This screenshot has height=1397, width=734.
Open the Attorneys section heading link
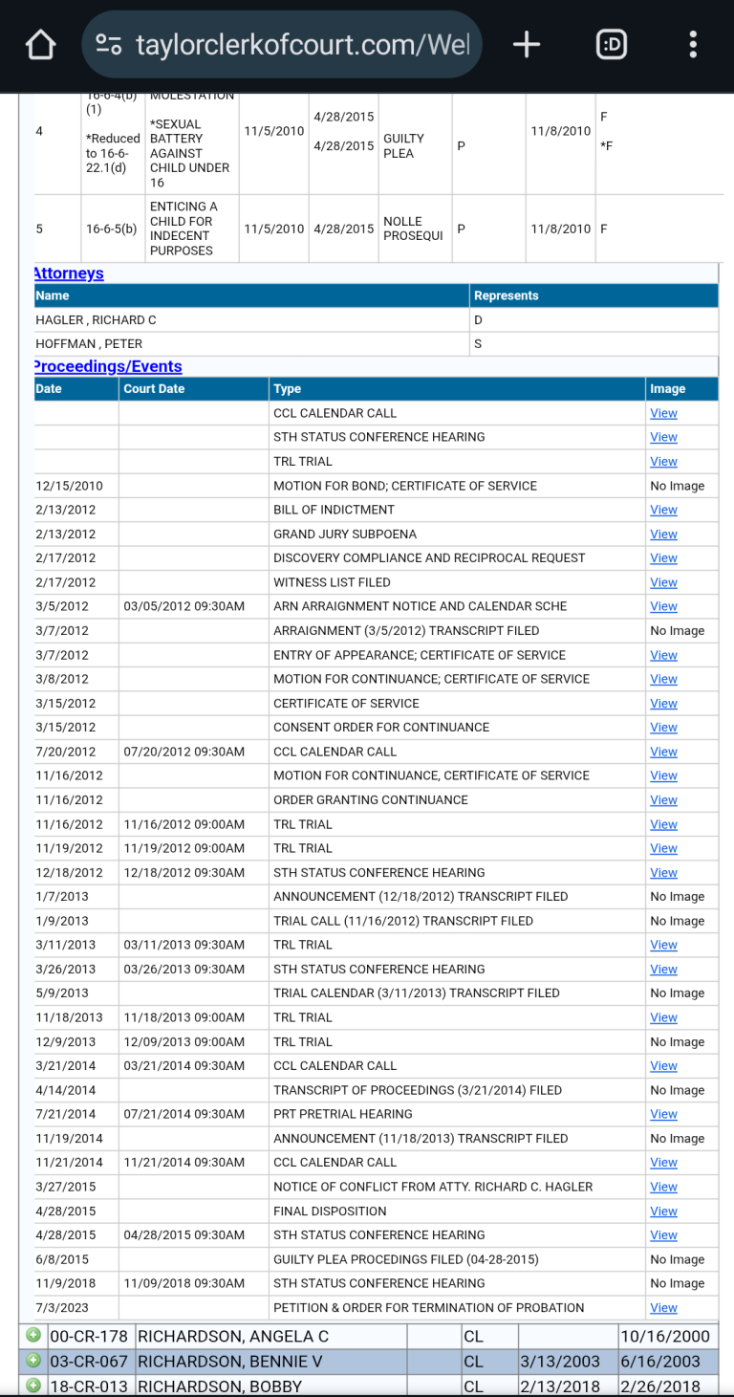tap(69, 273)
